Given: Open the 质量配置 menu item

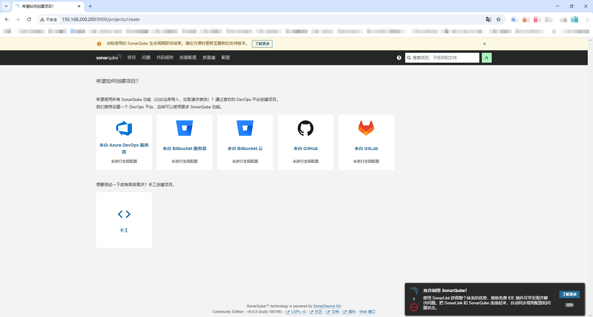Looking at the screenshot, I should pyautogui.click(x=188, y=57).
